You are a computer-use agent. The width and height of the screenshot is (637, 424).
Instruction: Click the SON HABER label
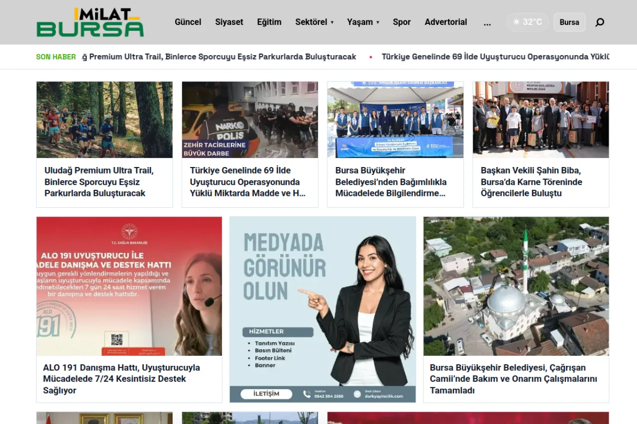coord(56,57)
